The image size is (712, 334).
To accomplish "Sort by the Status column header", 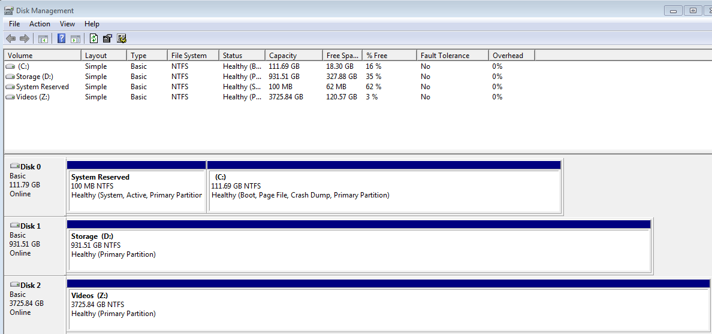I will (242, 55).
